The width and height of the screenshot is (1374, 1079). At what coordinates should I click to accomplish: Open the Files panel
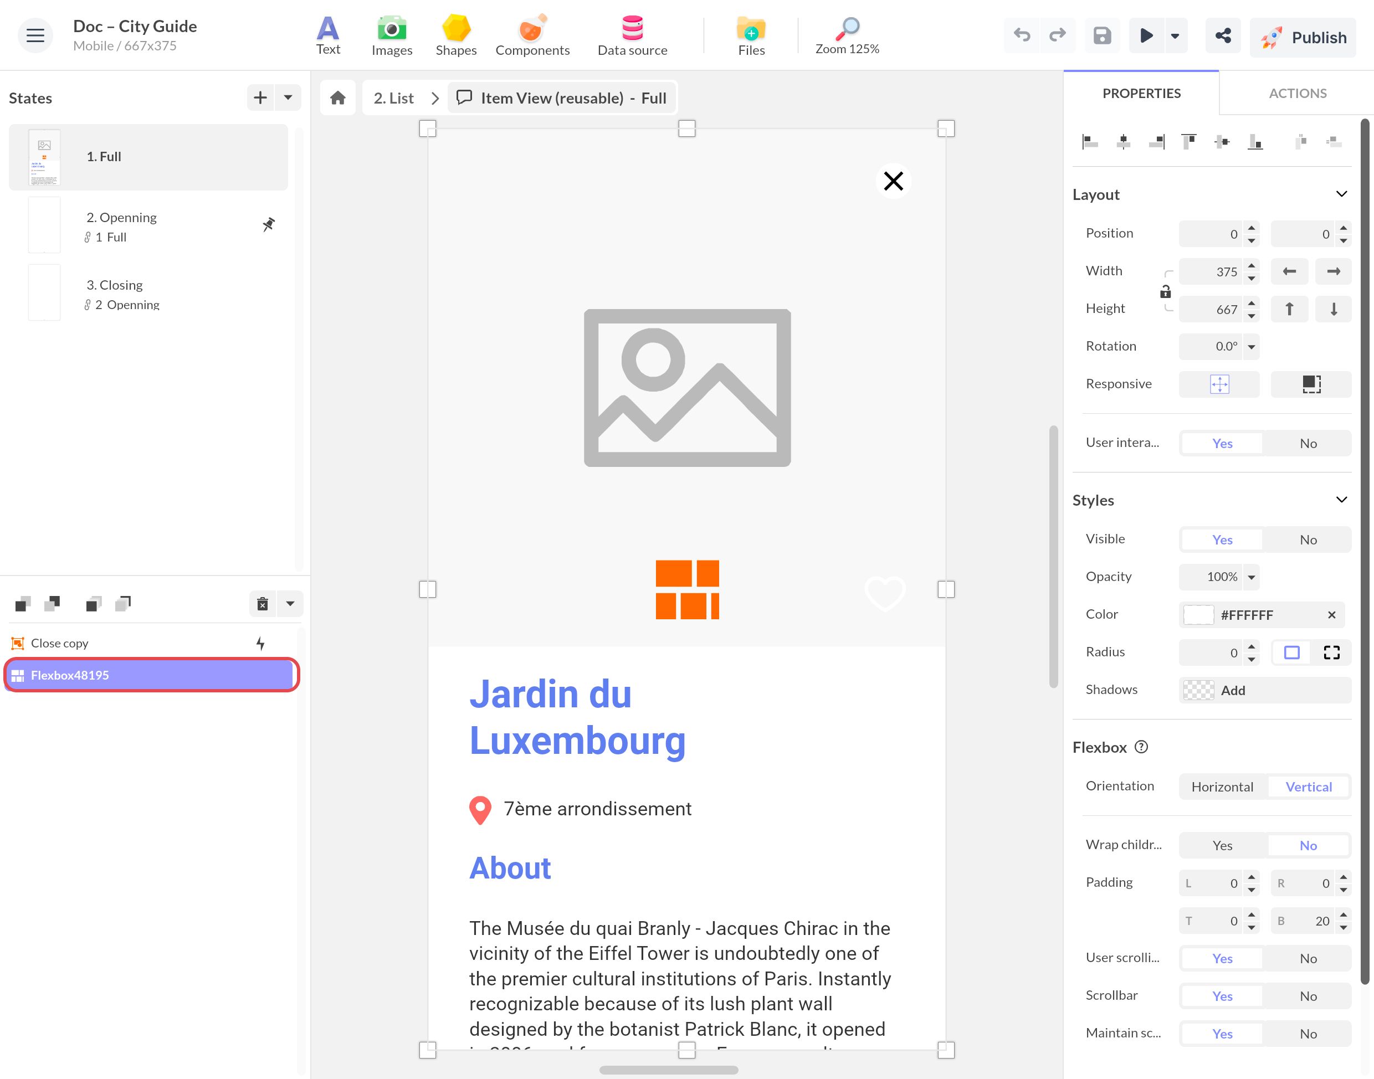pos(751,36)
